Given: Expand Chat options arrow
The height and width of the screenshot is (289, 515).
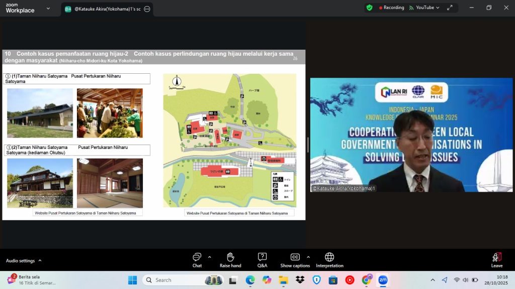Looking at the screenshot, I should click(209, 257).
